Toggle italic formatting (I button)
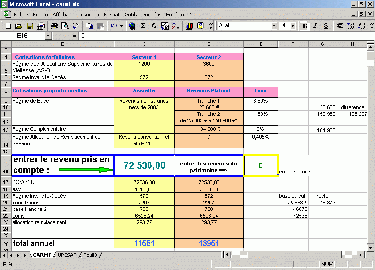 [316, 26]
